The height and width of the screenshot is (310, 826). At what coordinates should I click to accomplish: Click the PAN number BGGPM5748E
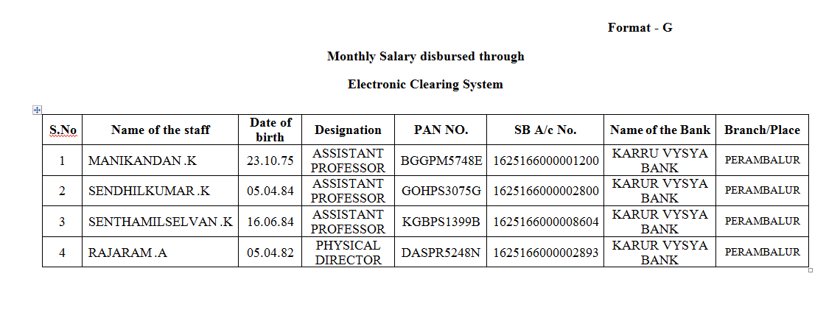pos(441,161)
